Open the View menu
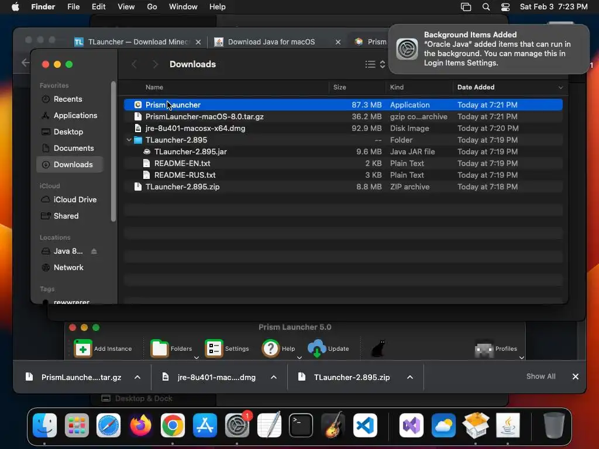This screenshot has width=599, height=449. pyautogui.click(x=126, y=7)
